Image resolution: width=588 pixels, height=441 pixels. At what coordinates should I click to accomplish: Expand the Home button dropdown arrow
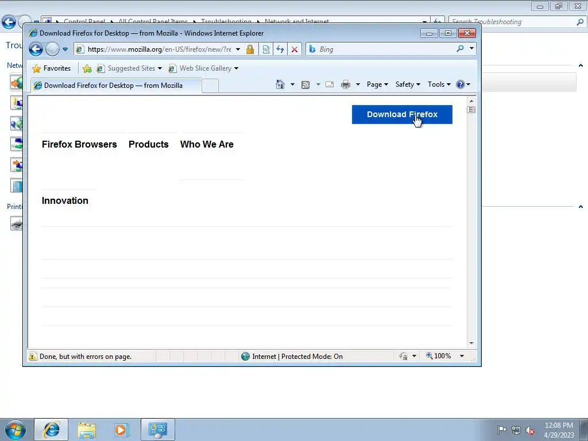pyautogui.click(x=292, y=84)
